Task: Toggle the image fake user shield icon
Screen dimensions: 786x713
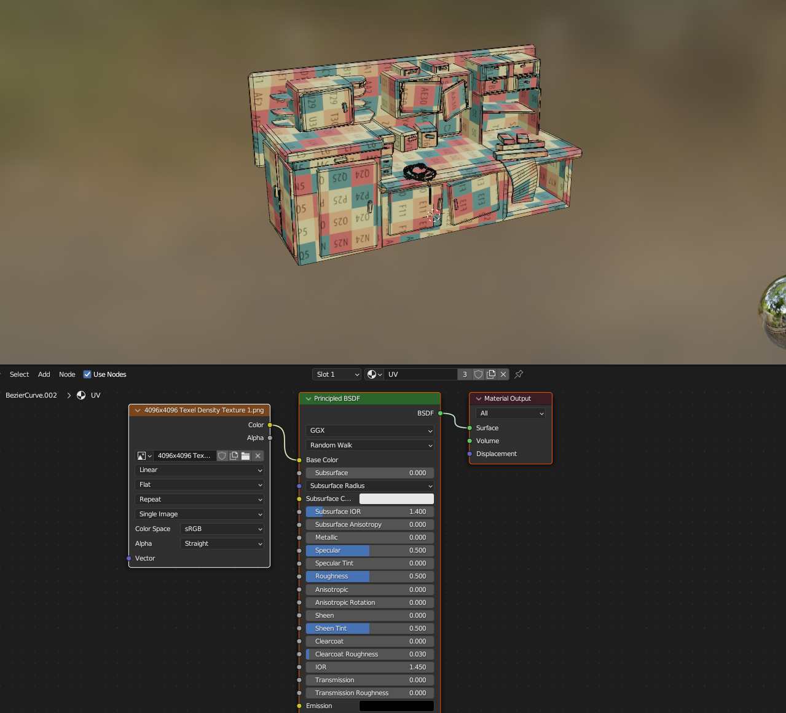Action: (222, 455)
